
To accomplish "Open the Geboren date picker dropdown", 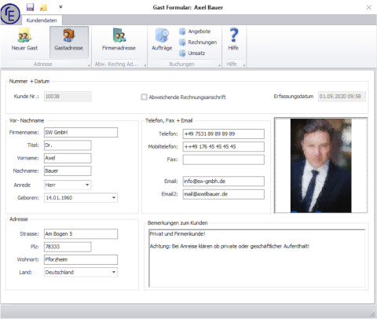I will pyautogui.click(x=114, y=198).
